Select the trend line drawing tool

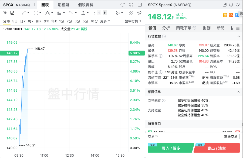point(24,13)
